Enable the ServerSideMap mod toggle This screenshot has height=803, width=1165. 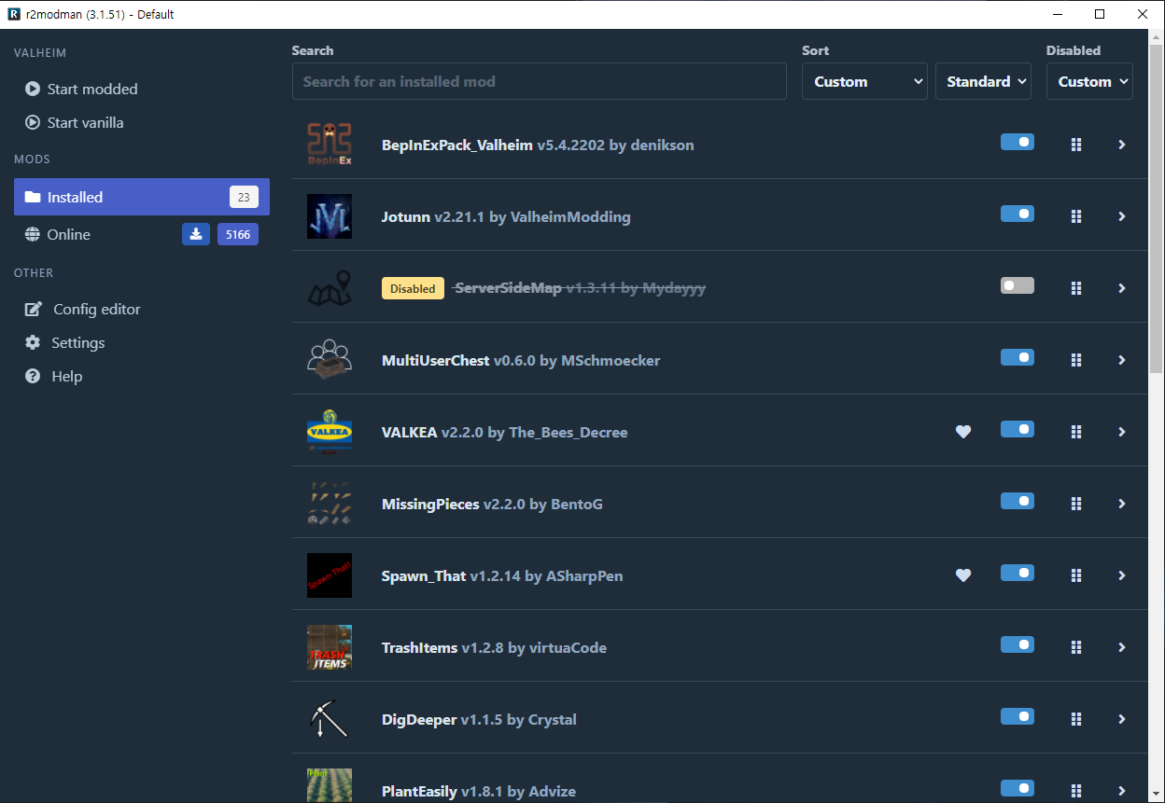coord(1018,285)
